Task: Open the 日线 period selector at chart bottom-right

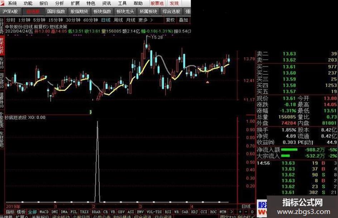Action: (x=246, y=206)
